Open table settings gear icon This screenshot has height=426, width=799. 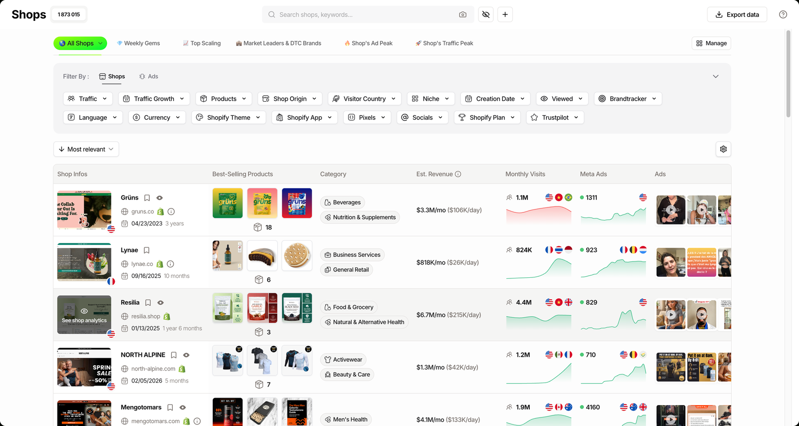(723, 149)
